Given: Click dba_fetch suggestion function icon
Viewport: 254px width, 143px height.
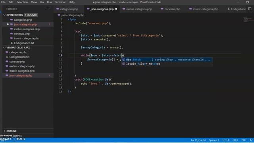Looking at the screenshot, I should (123, 60).
